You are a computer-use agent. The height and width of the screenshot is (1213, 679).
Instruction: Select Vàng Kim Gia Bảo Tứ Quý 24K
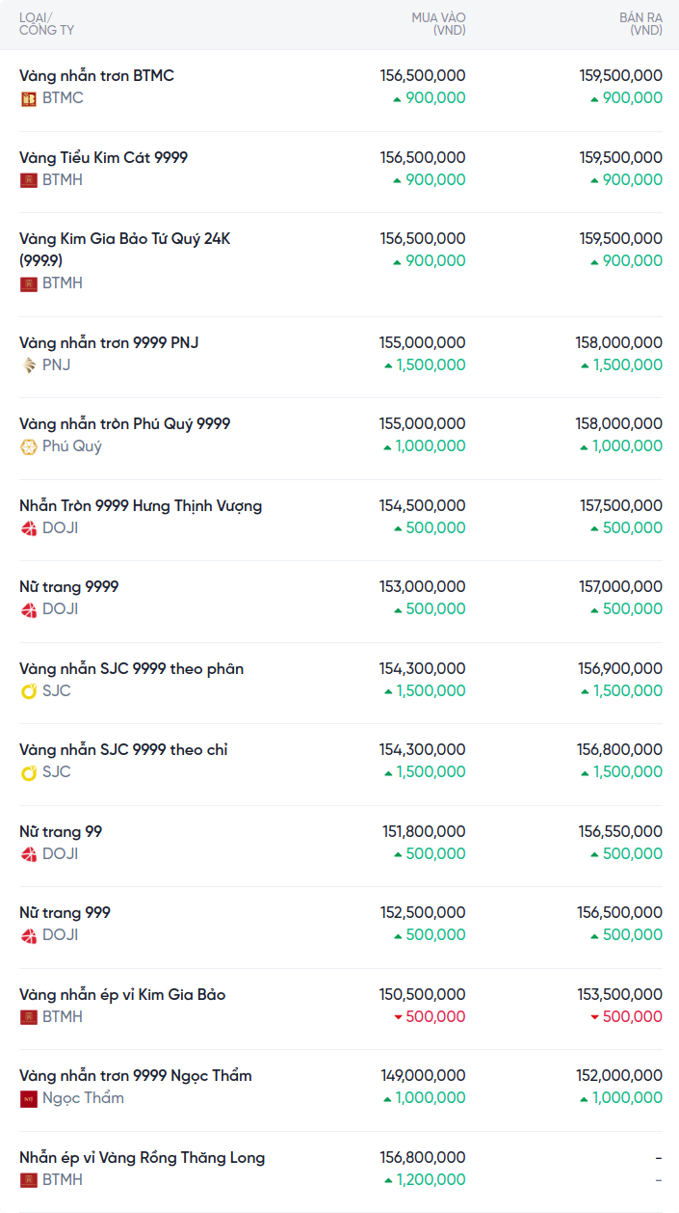[x=124, y=239]
